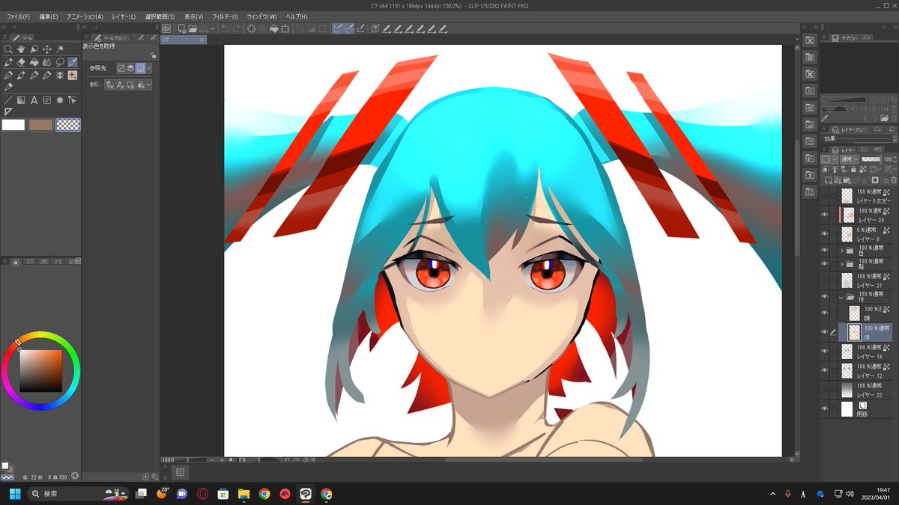This screenshot has height=505, width=899.
Task: Open the ウィンドウ(W) menu
Action: click(261, 16)
